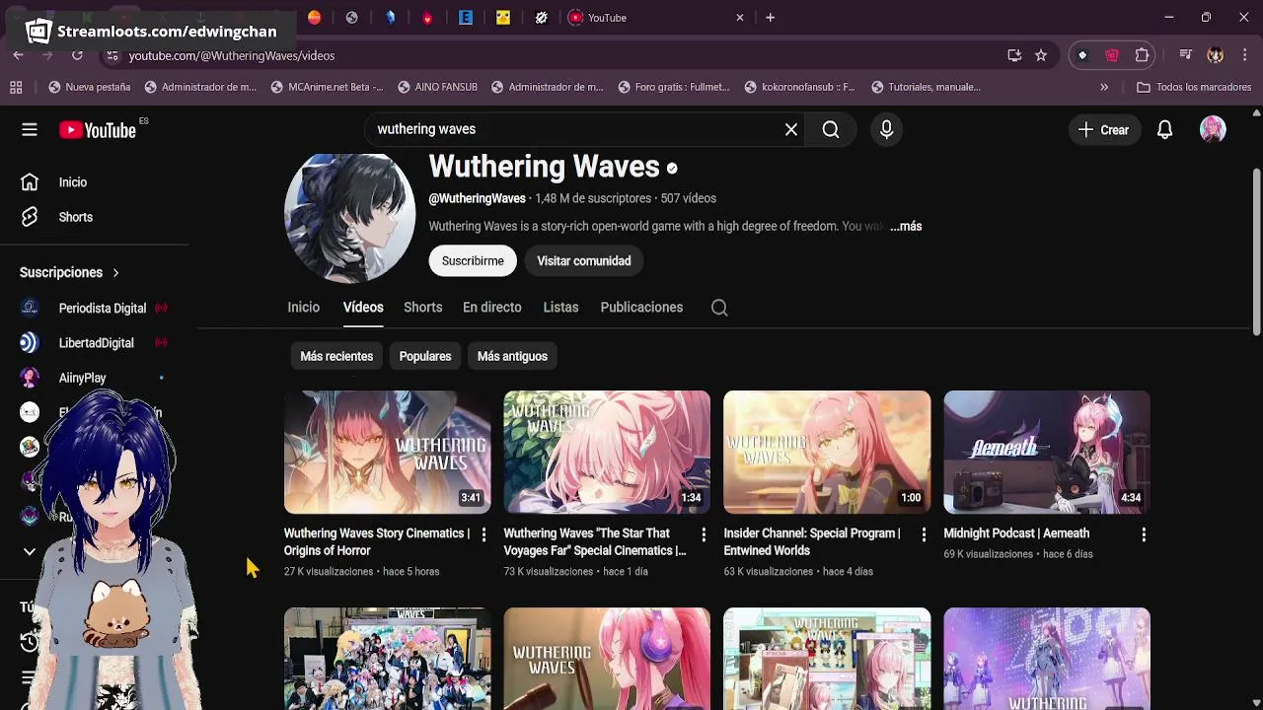Screen dimensions: 1263x710
Task: Open browser extensions puzzle icon
Action: pyautogui.click(x=1142, y=55)
